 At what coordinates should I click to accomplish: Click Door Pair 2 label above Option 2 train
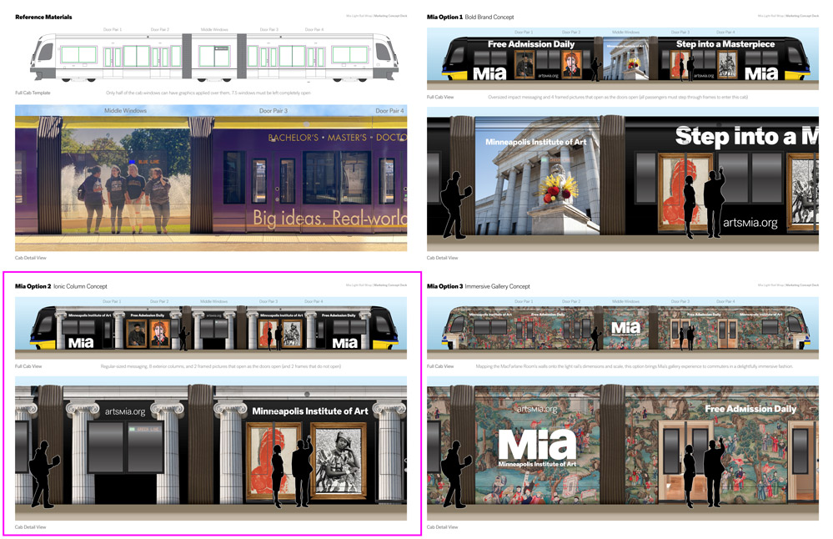158,301
